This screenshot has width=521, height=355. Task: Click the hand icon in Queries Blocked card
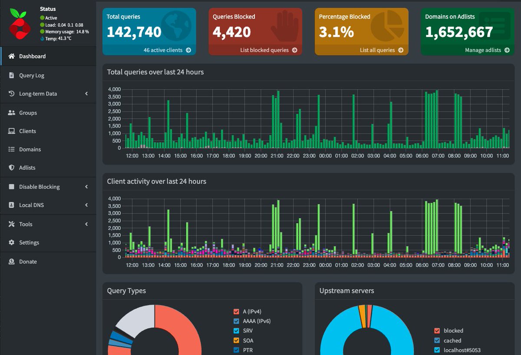[x=284, y=26]
